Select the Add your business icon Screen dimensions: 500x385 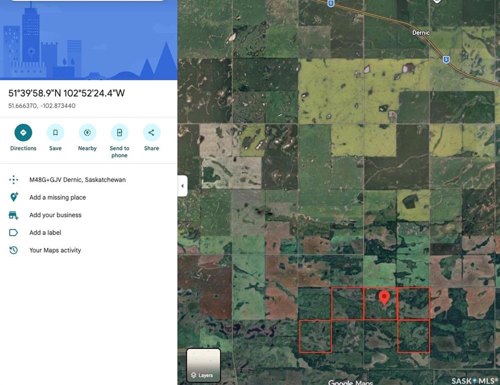pos(14,215)
